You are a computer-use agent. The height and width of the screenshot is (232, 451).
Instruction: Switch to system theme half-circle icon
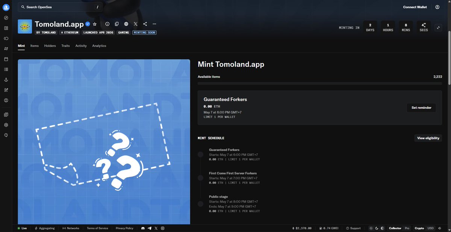click(382, 228)
